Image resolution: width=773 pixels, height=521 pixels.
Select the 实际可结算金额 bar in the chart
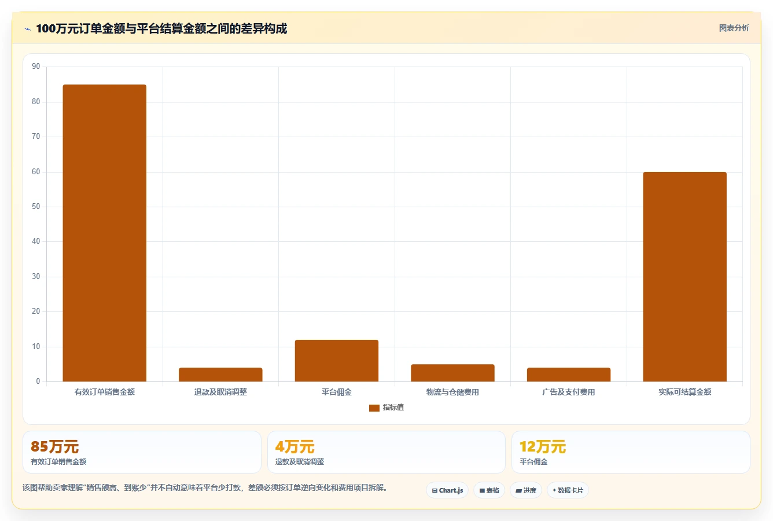click(684, 277)
